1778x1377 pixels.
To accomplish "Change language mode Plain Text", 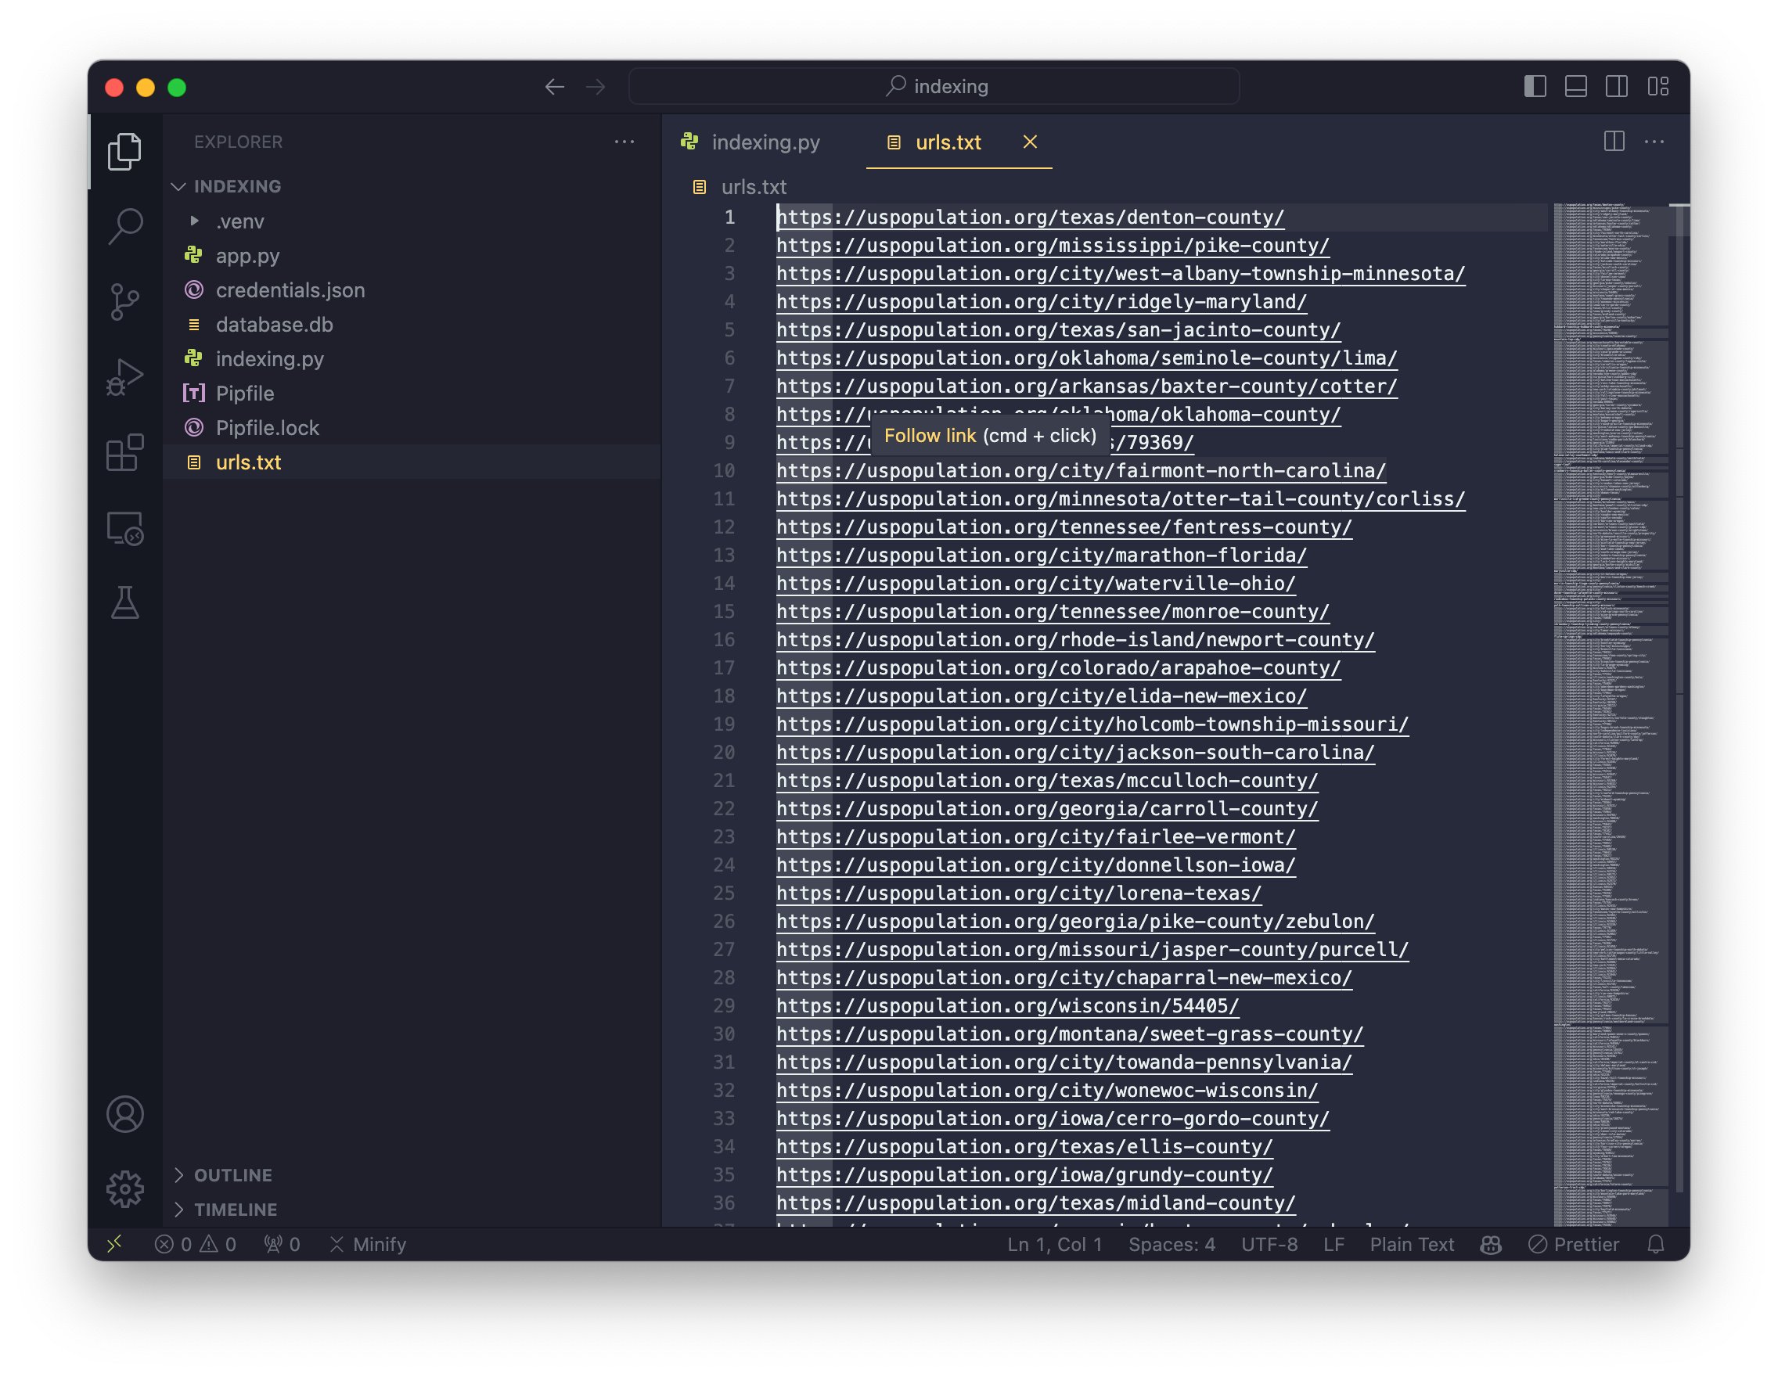I will click(x=1412, y=1244).
